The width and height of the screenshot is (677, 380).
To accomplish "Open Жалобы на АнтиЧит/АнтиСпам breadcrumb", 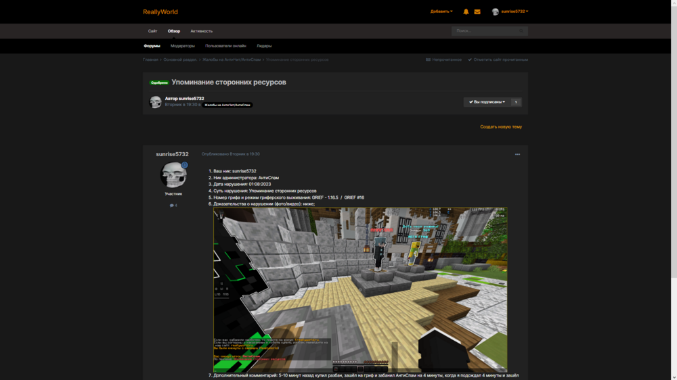I will pos(232,60).
